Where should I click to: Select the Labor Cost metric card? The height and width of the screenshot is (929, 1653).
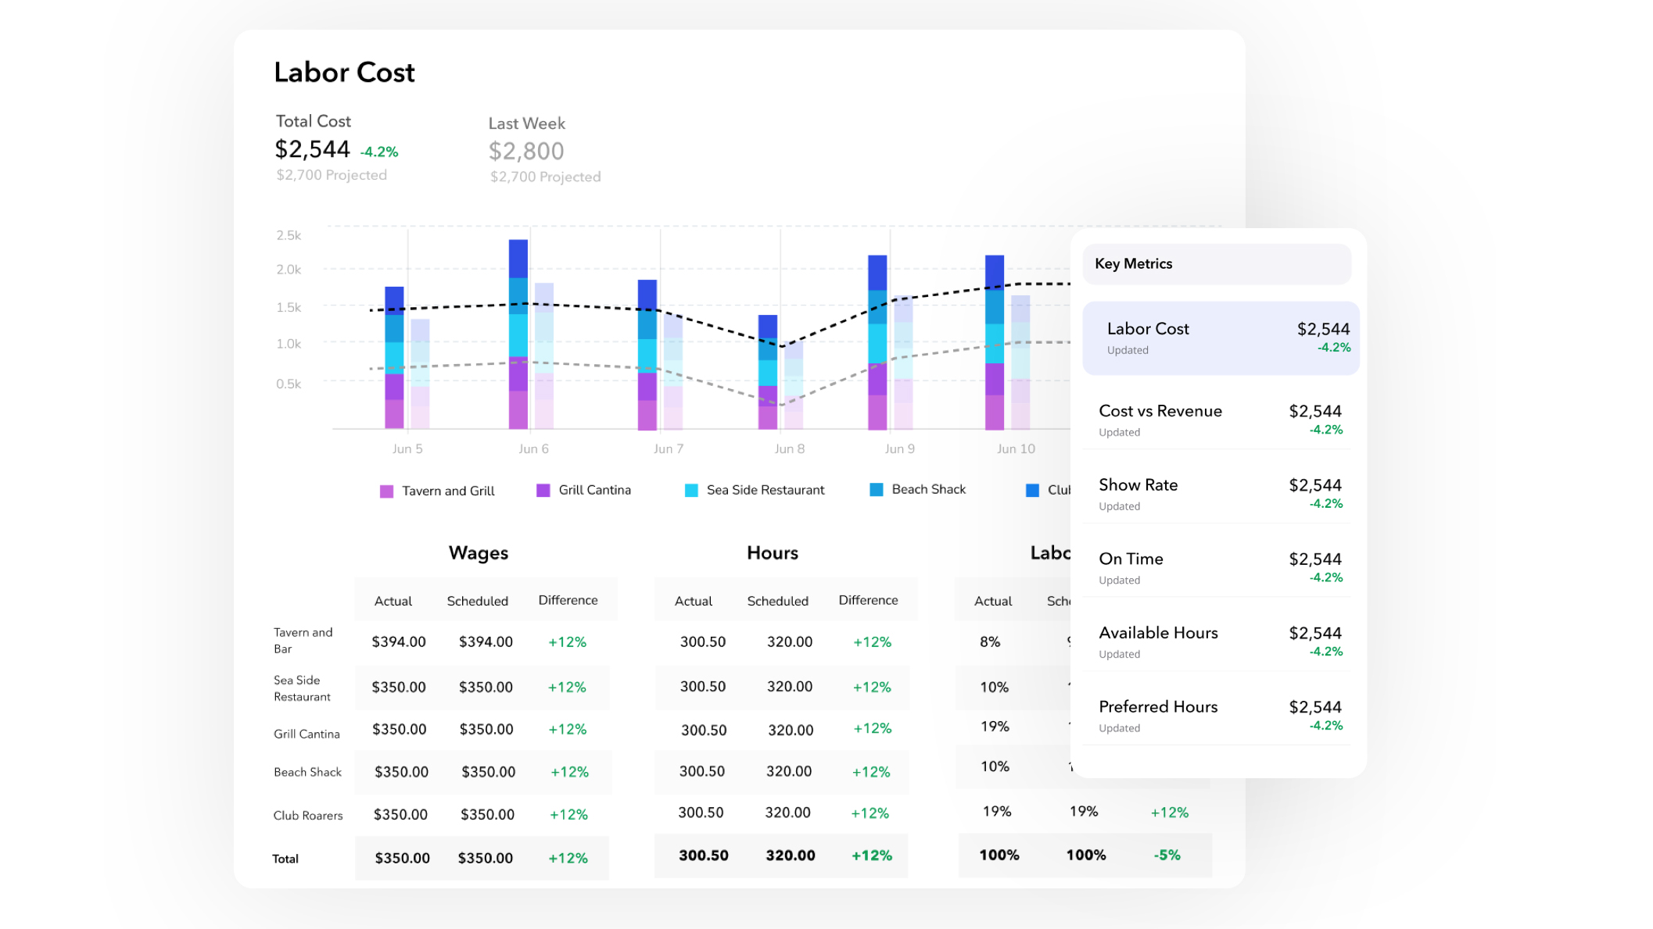(x=1221, y=338)
